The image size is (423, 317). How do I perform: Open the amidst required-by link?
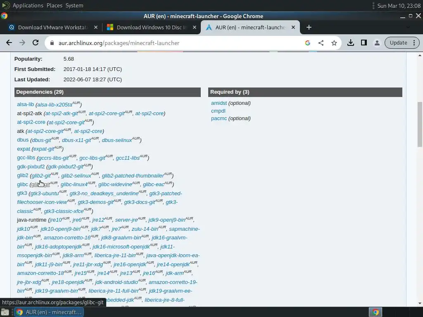(x=219, y=103)
